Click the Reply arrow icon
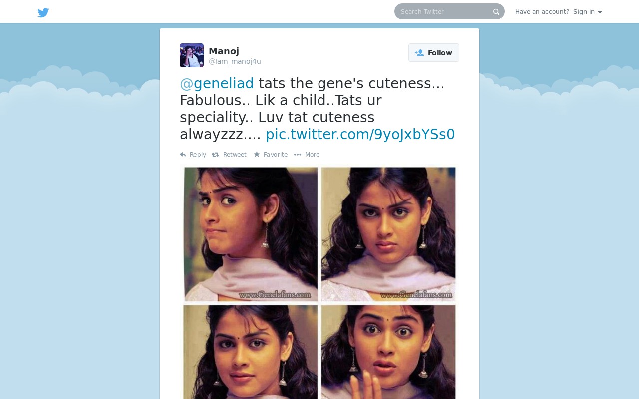 coord(183,155)
